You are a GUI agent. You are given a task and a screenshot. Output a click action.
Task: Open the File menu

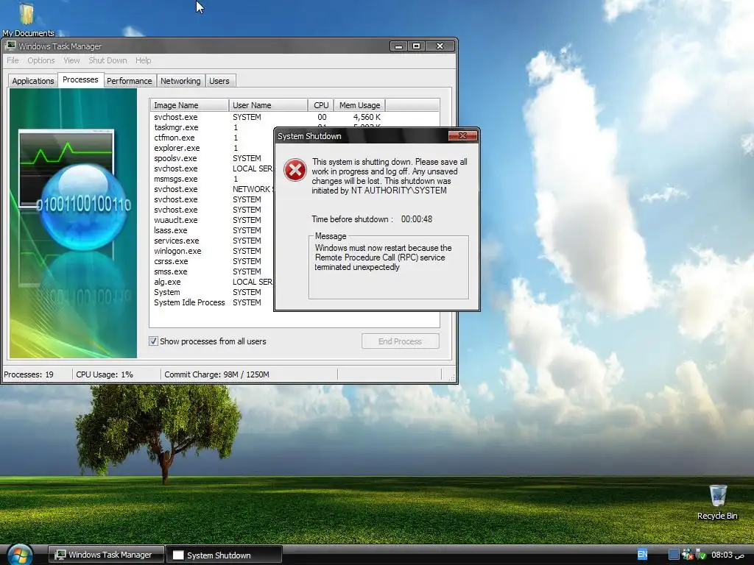(x=13, y=60)
